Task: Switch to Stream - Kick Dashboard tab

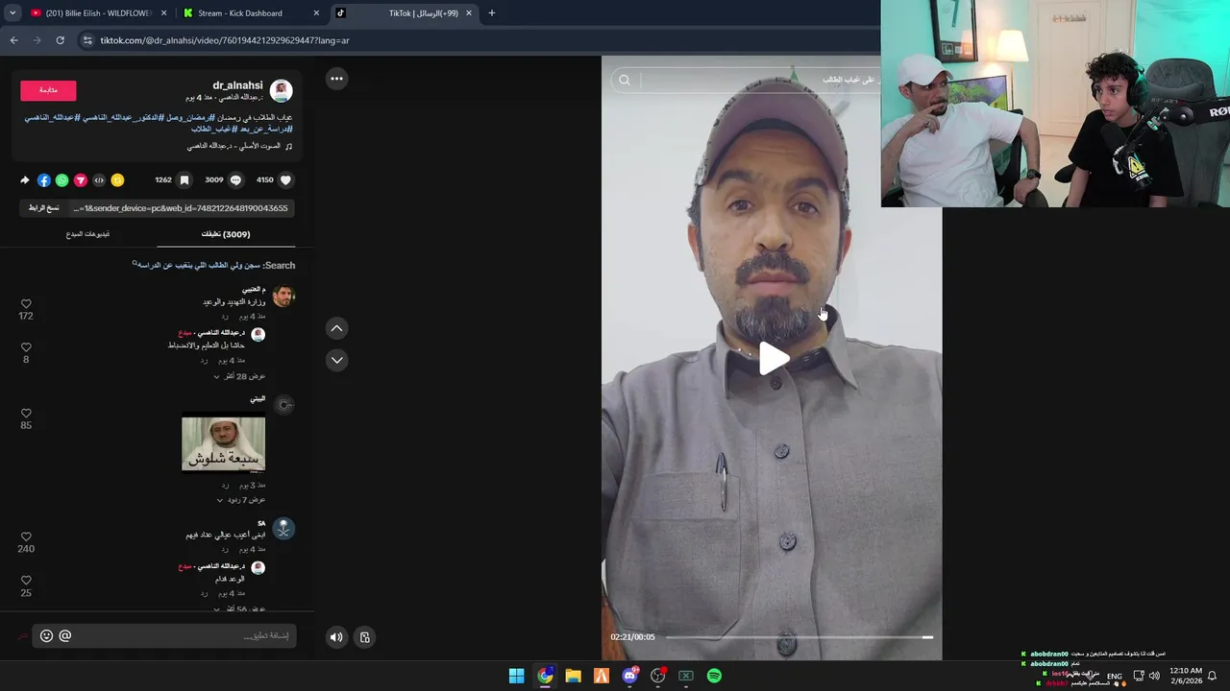Action: pos(250,13)
